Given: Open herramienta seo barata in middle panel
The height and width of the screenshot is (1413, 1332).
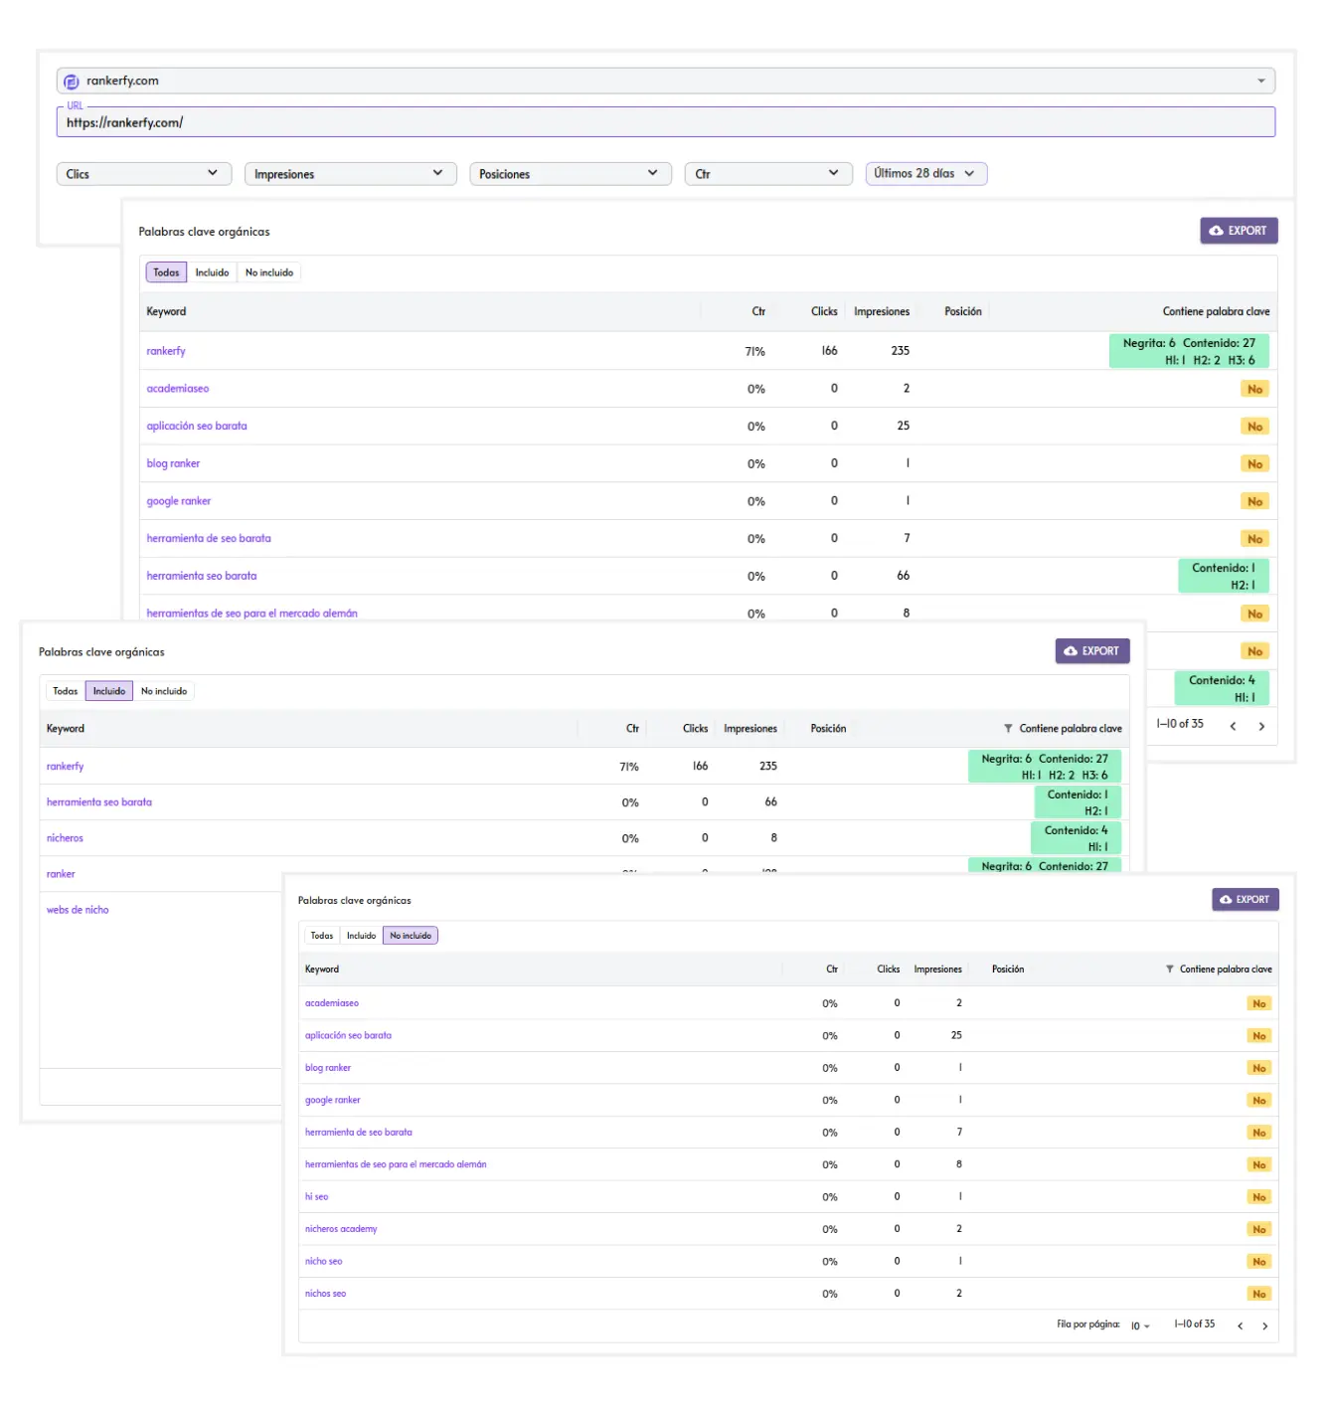Looking at the screenshot, I should [x=99, y=802].
